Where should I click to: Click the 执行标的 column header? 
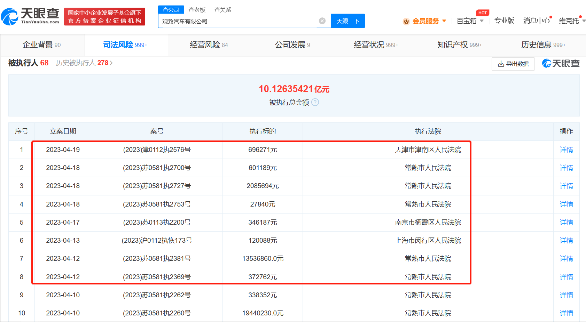tap(263, 131)
